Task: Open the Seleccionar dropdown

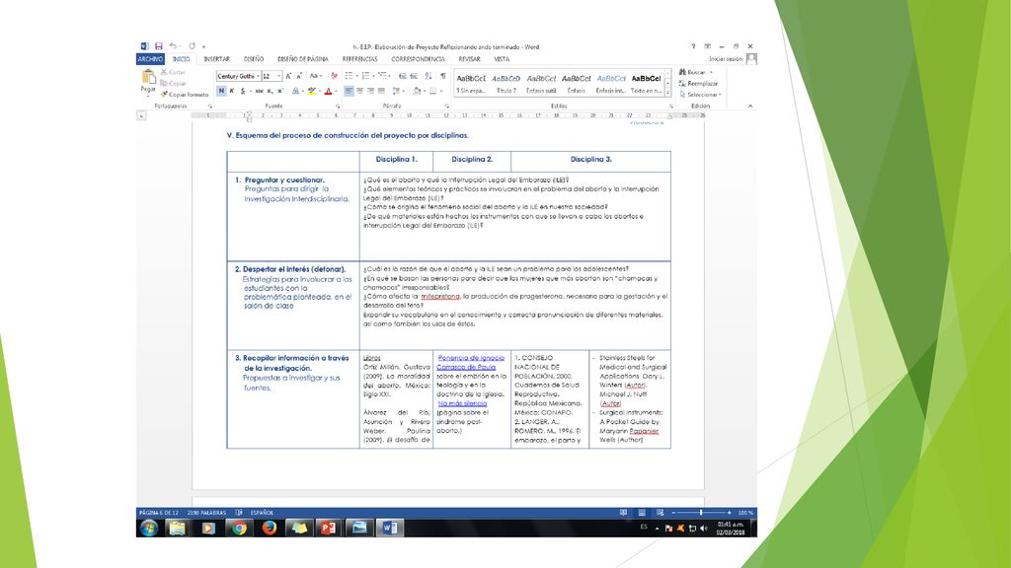Action: pos(700,94)
